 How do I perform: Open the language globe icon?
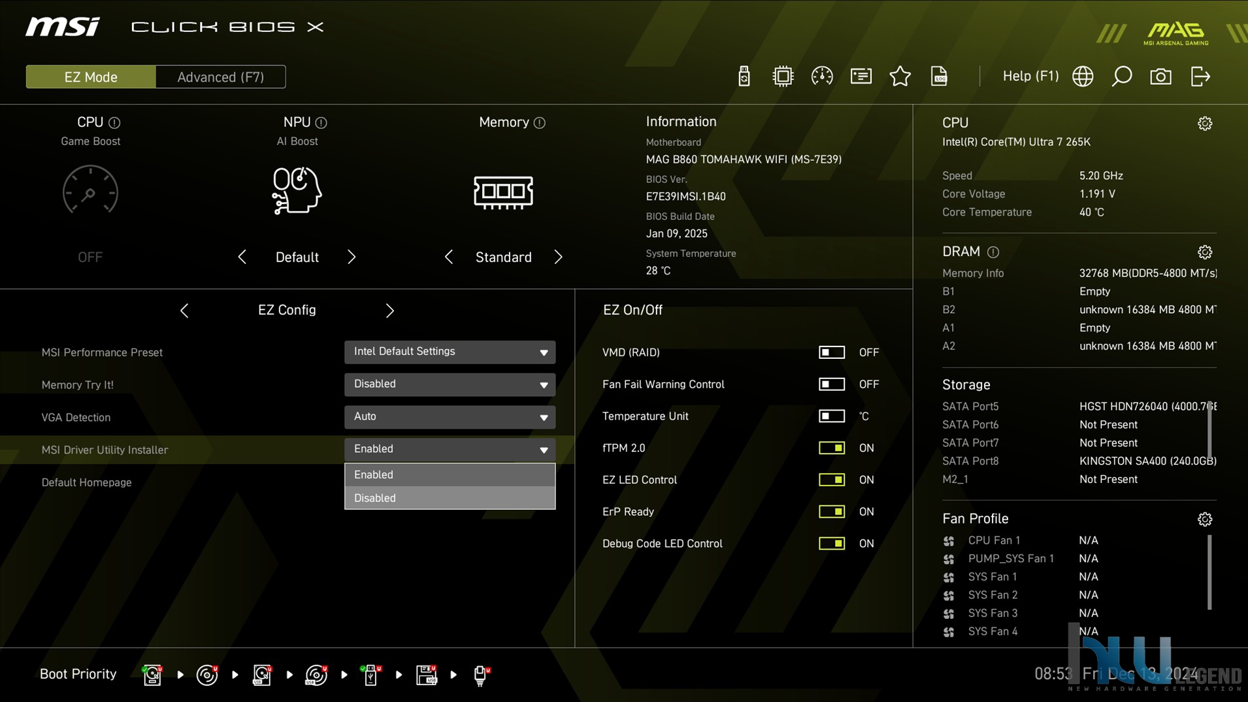click(1083, 76)
